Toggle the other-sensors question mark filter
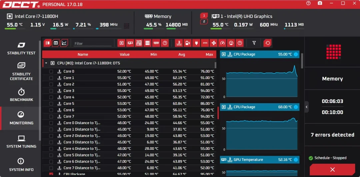 (x=240, y=43)
